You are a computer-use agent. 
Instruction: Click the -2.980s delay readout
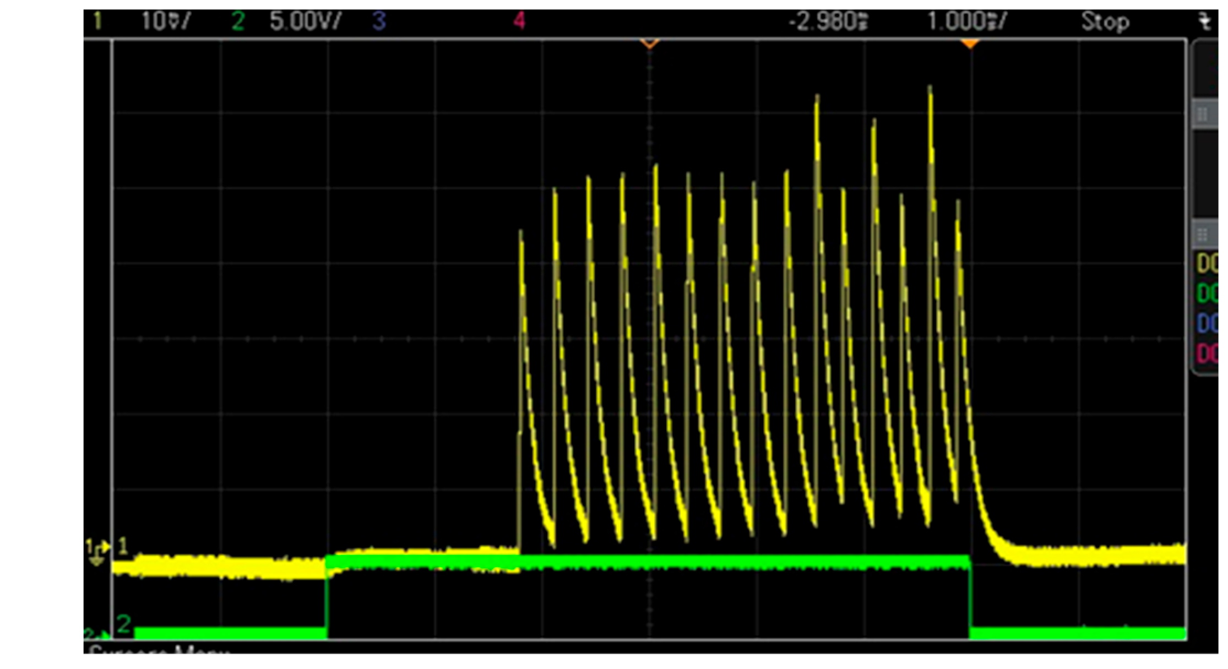pos(828,21)
